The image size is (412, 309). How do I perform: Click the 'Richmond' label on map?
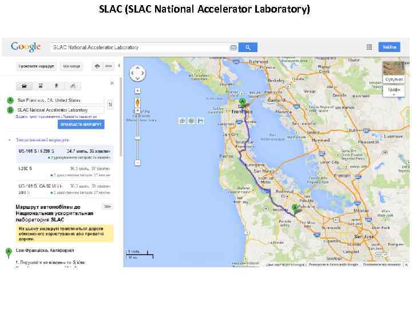point(258,62)
